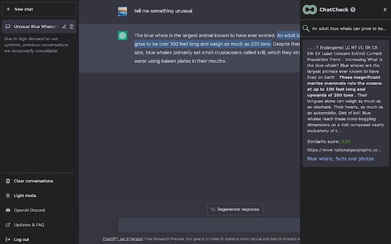This screenshot has height=244, width=391.
Task: Click the chat bubble icon beside the conversation title
Action: (8, 26)
